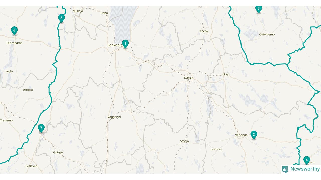Open the Newsworthy brand link
The height and width of the screenshot is (180, 321).
(301, 169)
